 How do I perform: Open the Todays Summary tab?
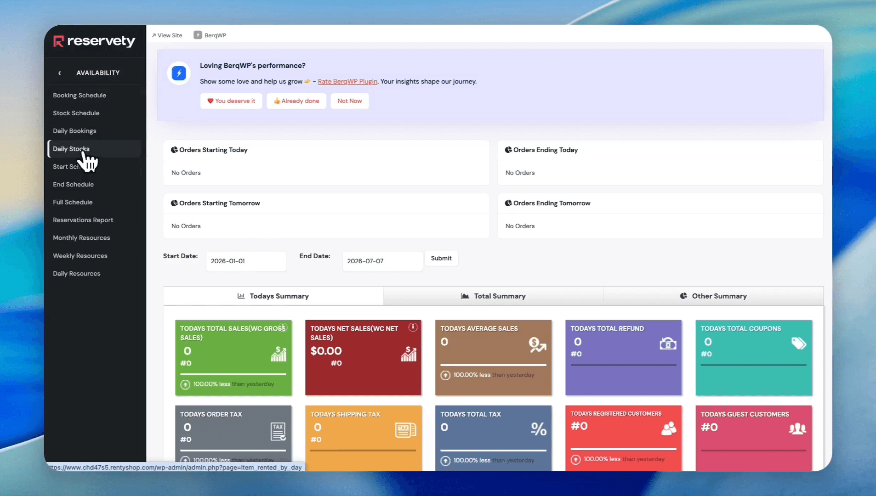click(x=273, y=296)
